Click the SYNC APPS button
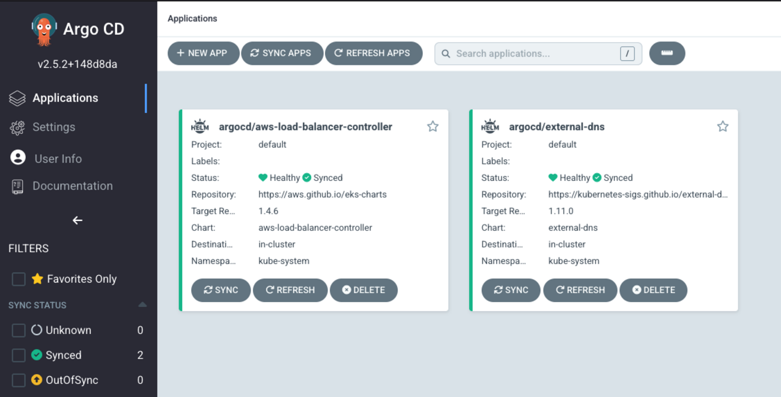Image resolution: width=781 pixels, height=397 pixels. 282,53
